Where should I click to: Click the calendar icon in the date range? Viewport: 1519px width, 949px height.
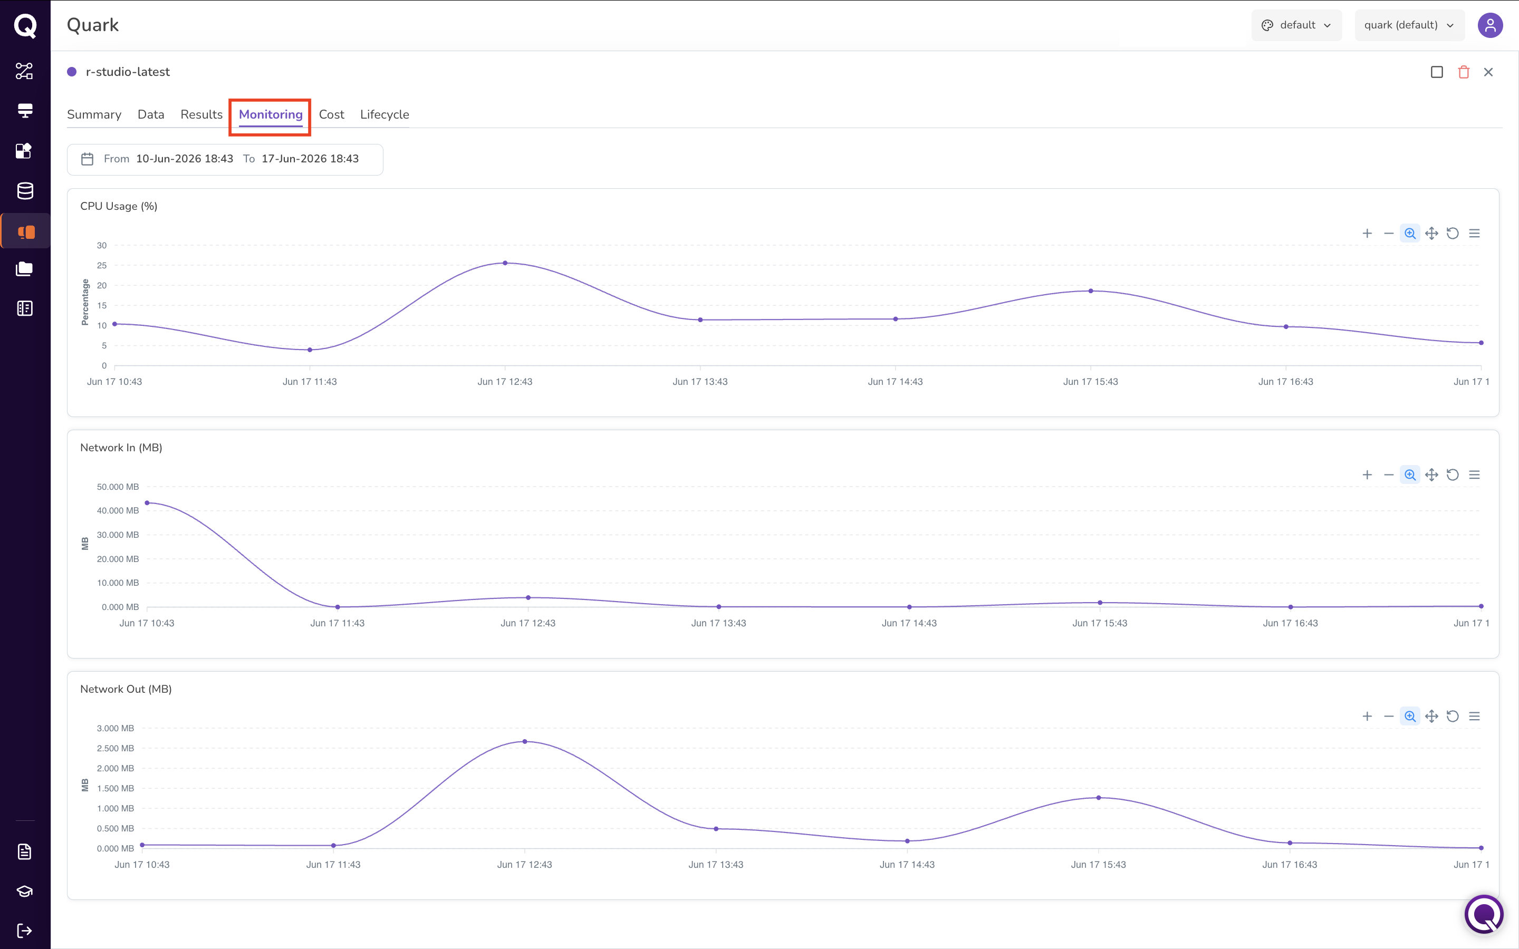click(87, 159)
